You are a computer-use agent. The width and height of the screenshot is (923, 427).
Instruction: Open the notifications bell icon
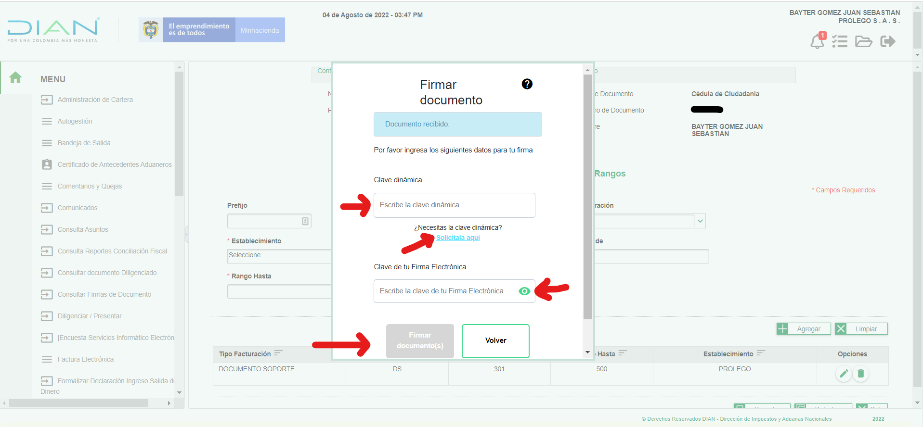(817, 42)
